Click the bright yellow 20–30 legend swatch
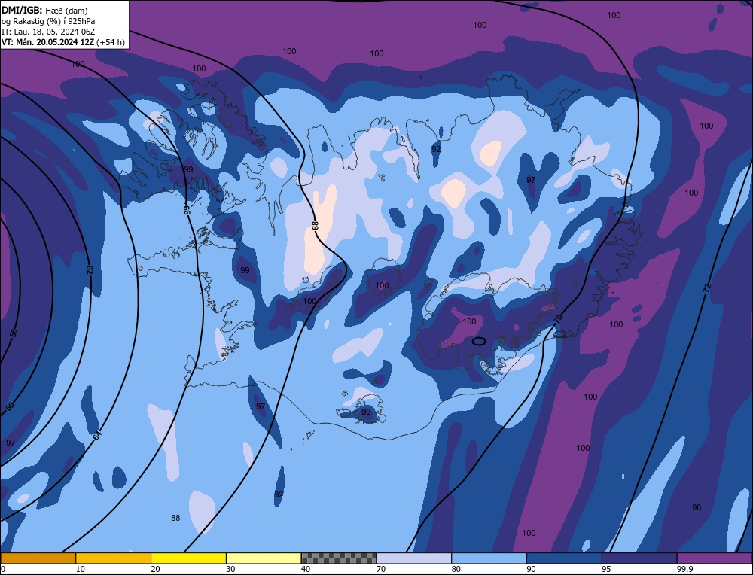 tap(188, 558)
